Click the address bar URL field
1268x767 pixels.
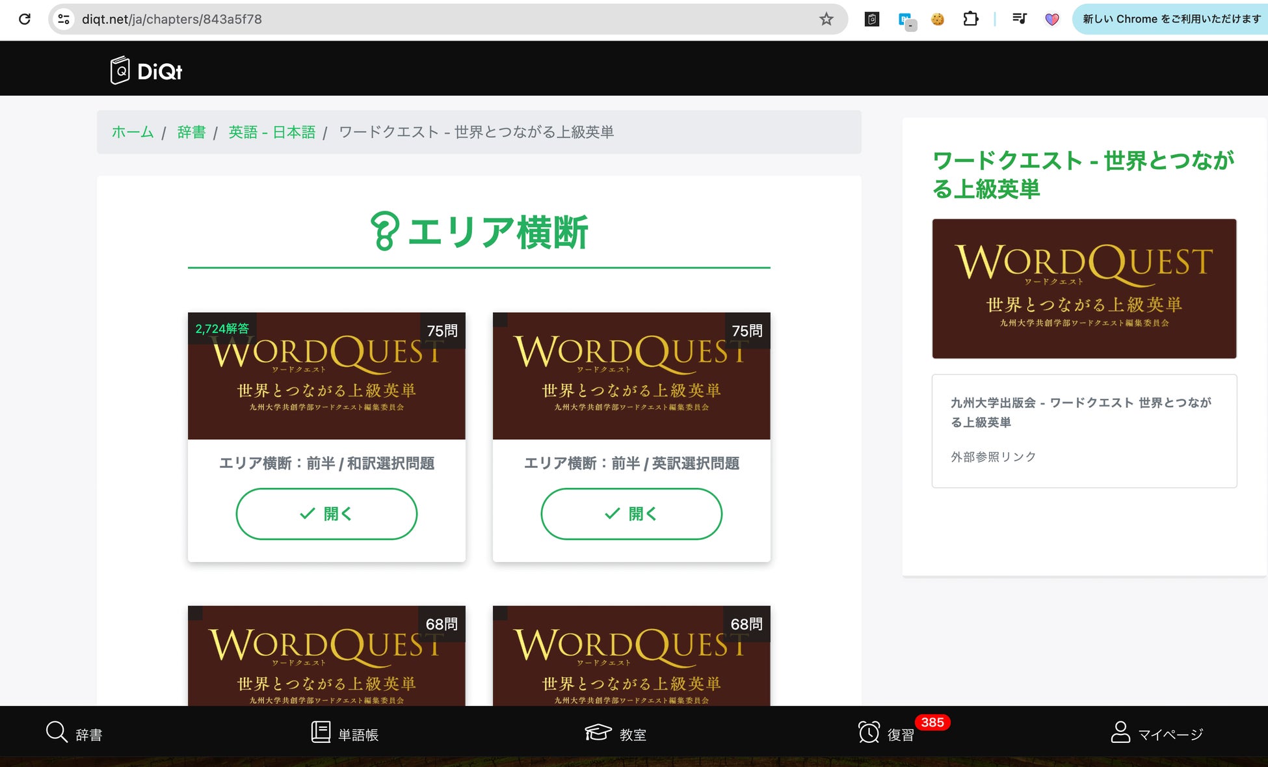point(442,19)
